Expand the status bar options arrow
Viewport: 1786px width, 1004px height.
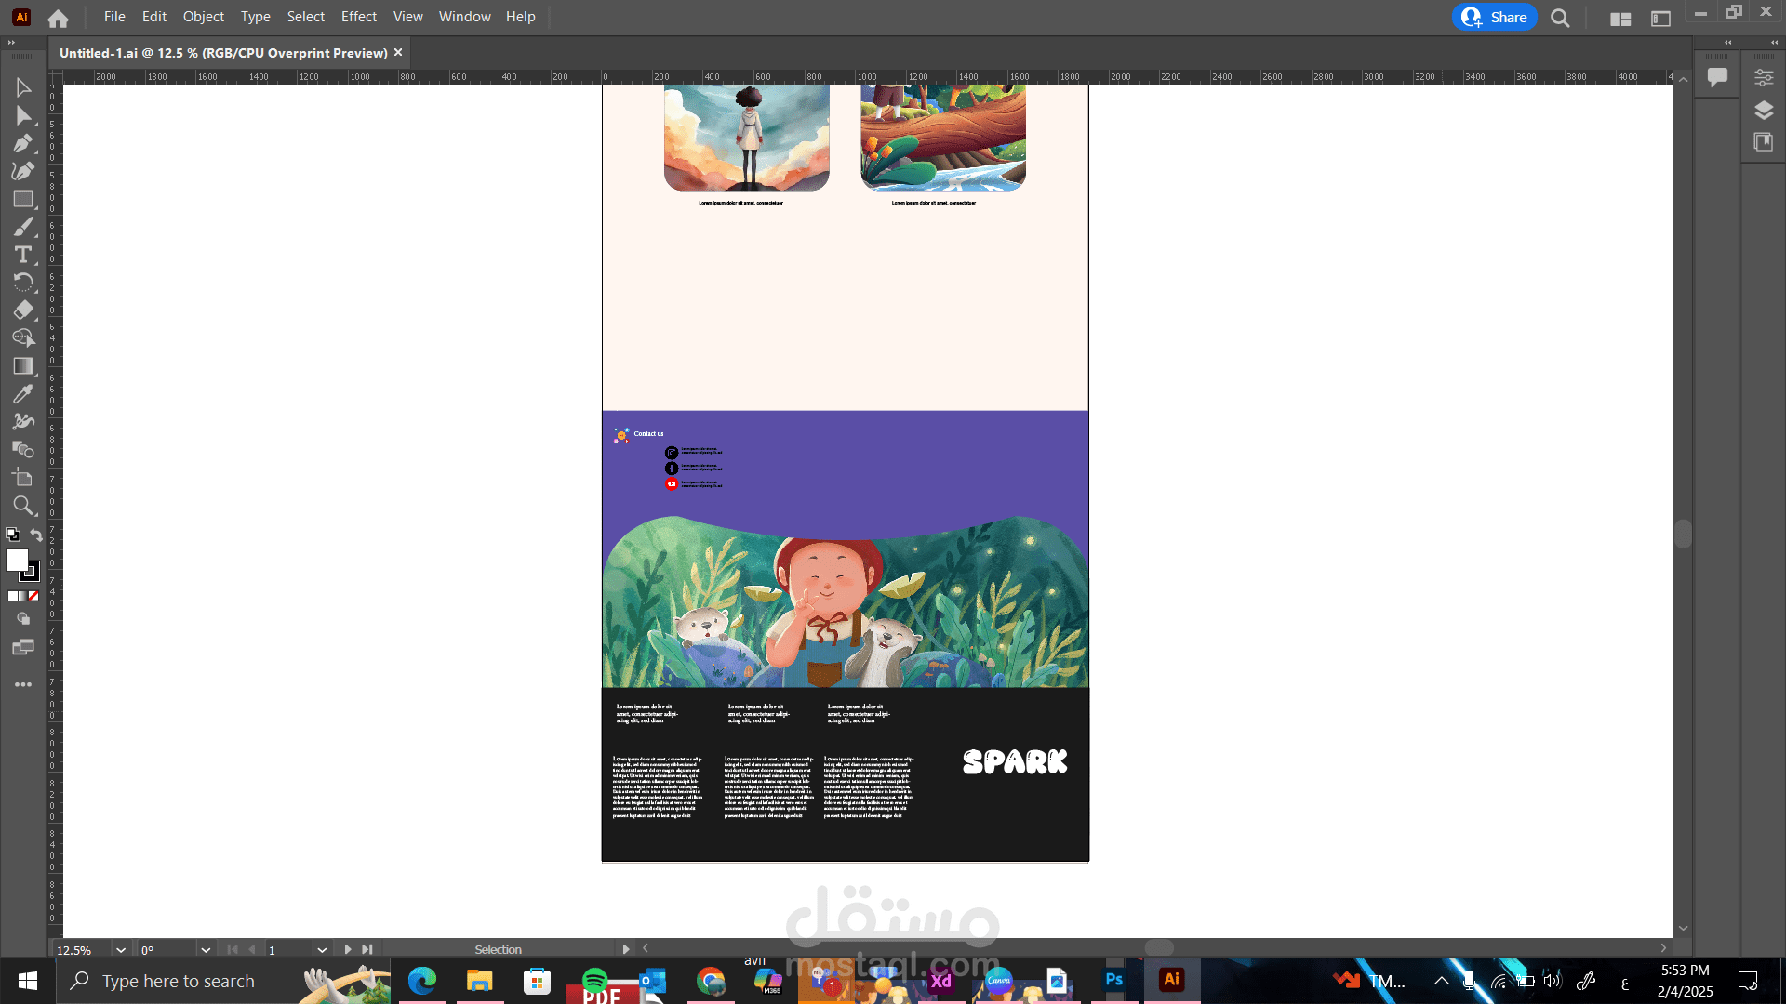(625, 949)
